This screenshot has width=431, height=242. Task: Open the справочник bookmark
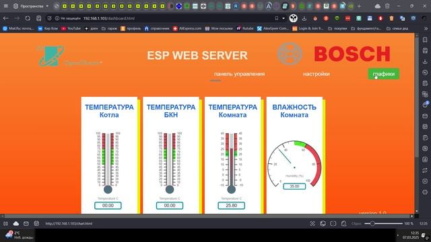tap(157, 28)
